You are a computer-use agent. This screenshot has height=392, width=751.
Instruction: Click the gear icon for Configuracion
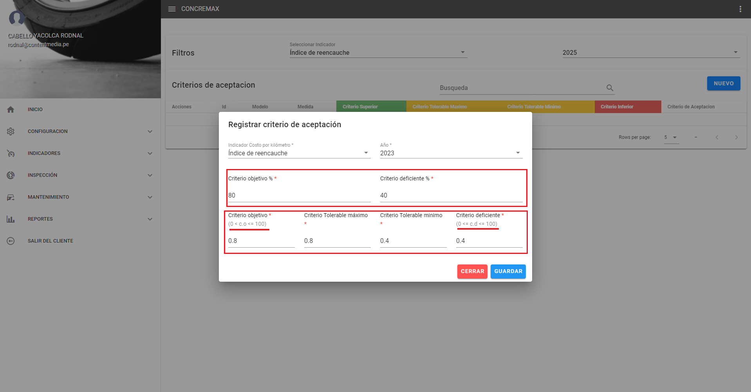[x=11, y=131]
